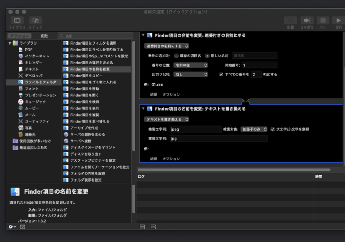Image resolution: width=345 pixels, height=242 pixels.
Task: Click the 置換文字列 field containing jpg
Action: pos(219,138)
